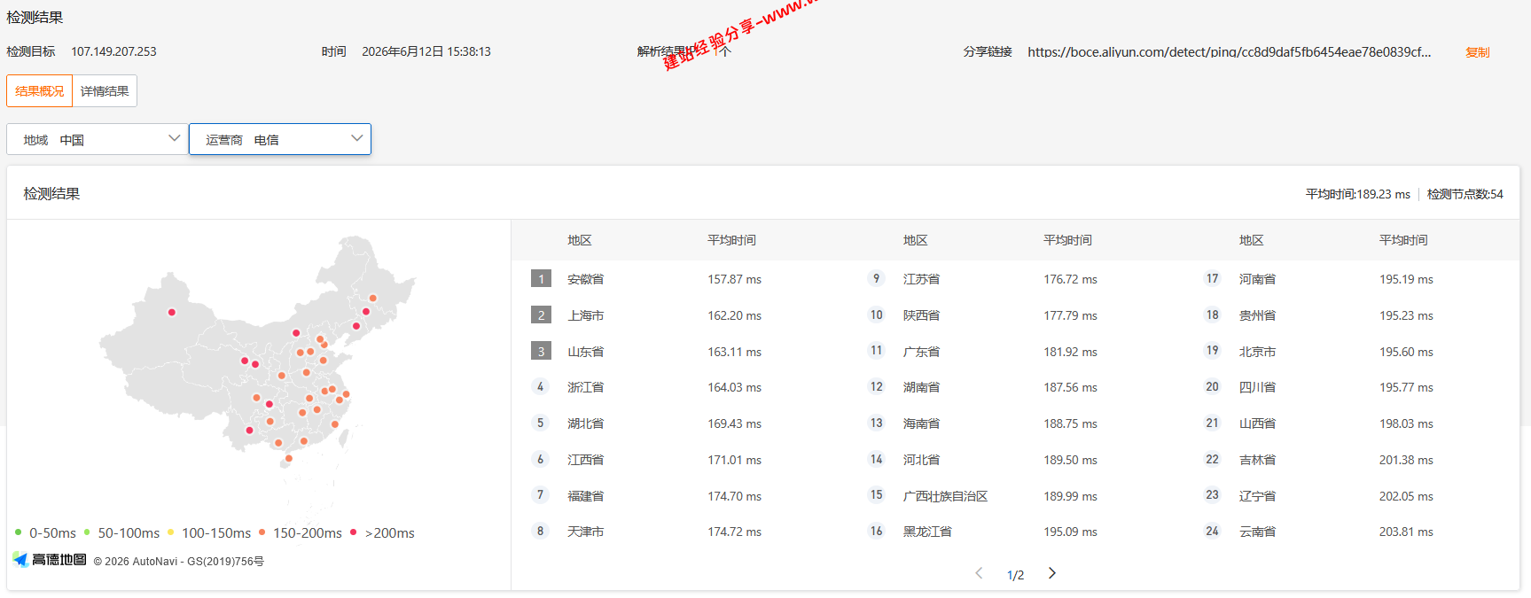The height and width of the screenshot is (598, 1531).
Task: Click the 157.87 ms value
Action: [x=734, y=279]
